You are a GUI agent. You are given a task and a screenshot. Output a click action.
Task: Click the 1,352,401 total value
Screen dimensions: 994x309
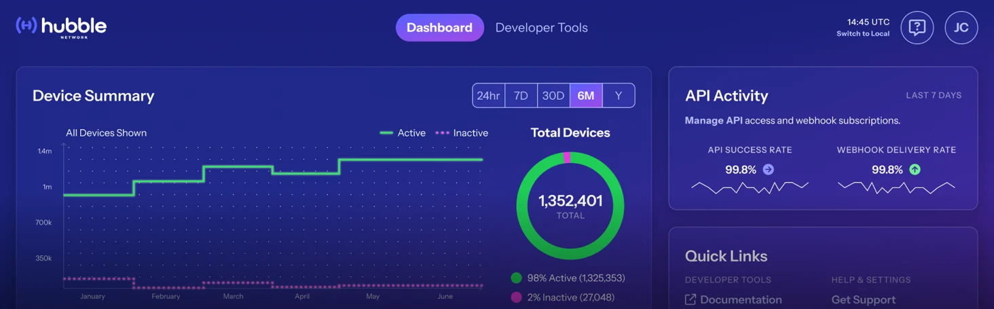(x=570, y=201)
